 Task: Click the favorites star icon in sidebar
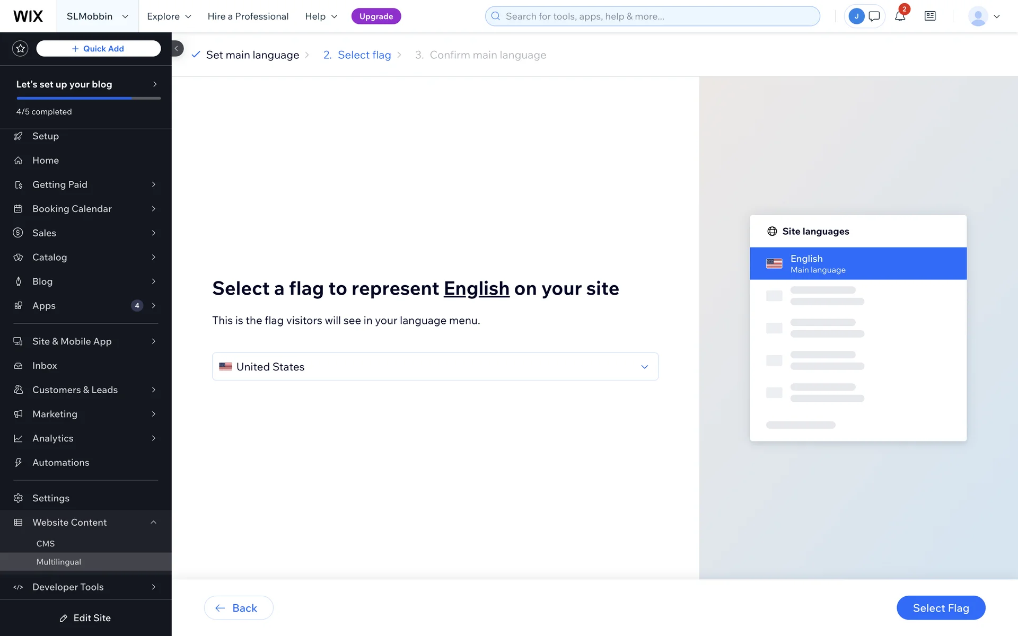[x=20, y=49]
